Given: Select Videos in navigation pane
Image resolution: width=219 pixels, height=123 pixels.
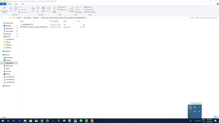Looking at the screenshot, I should coord(8,74).
